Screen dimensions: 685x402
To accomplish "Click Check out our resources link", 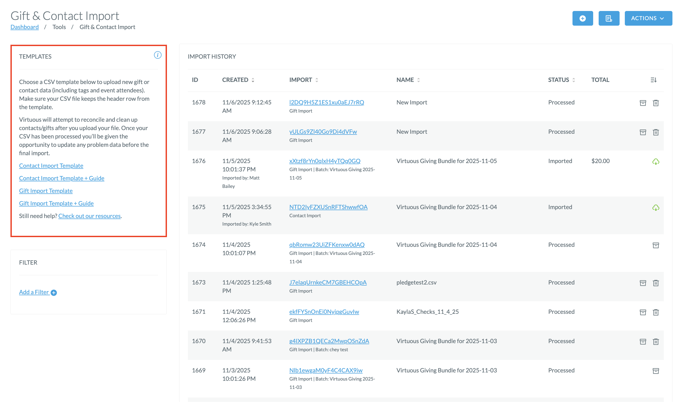I will pos(89,216).
